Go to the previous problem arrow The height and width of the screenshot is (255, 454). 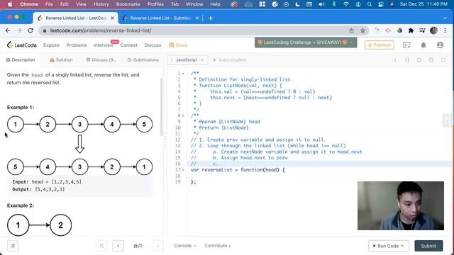click(118, 246)
